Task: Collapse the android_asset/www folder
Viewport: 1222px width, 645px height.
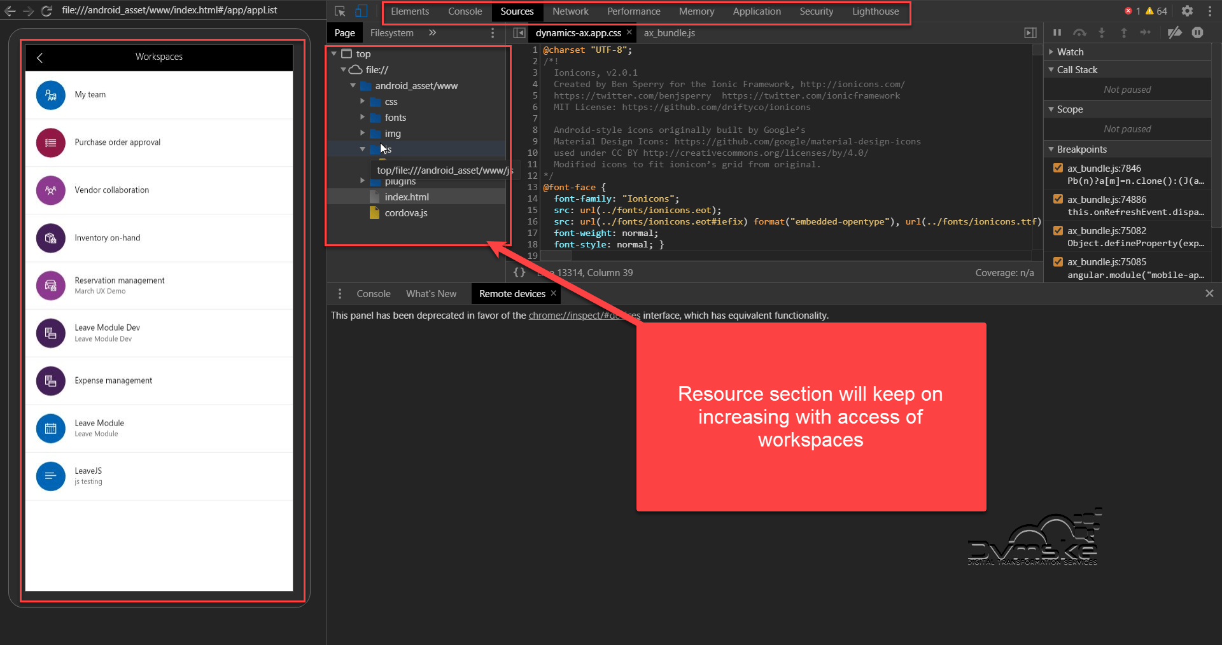Action: (x=353, y=86)
